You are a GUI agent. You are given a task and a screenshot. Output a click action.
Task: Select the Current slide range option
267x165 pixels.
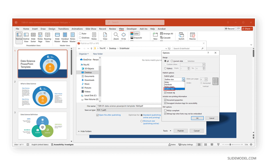pos(172,61)
